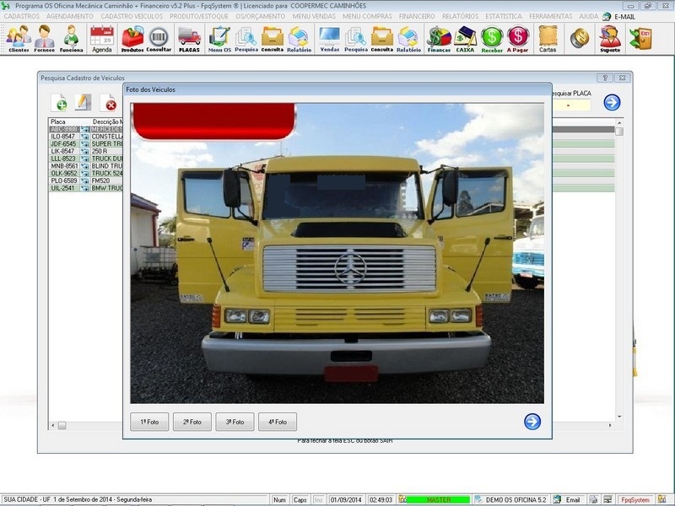The height and width of the screenshot is (506, 675).
Task: Add a new vehicle record icon
Action: pos(59,102)
